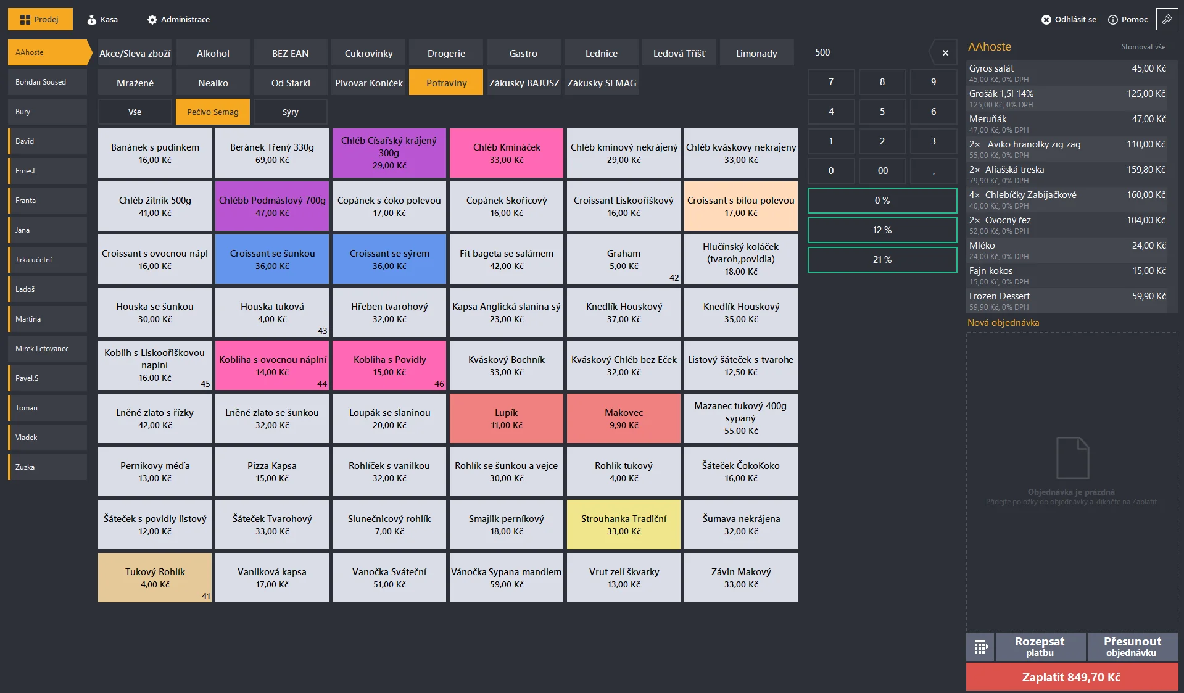
Task: Select the Limonady category
Action: (756, 53)
